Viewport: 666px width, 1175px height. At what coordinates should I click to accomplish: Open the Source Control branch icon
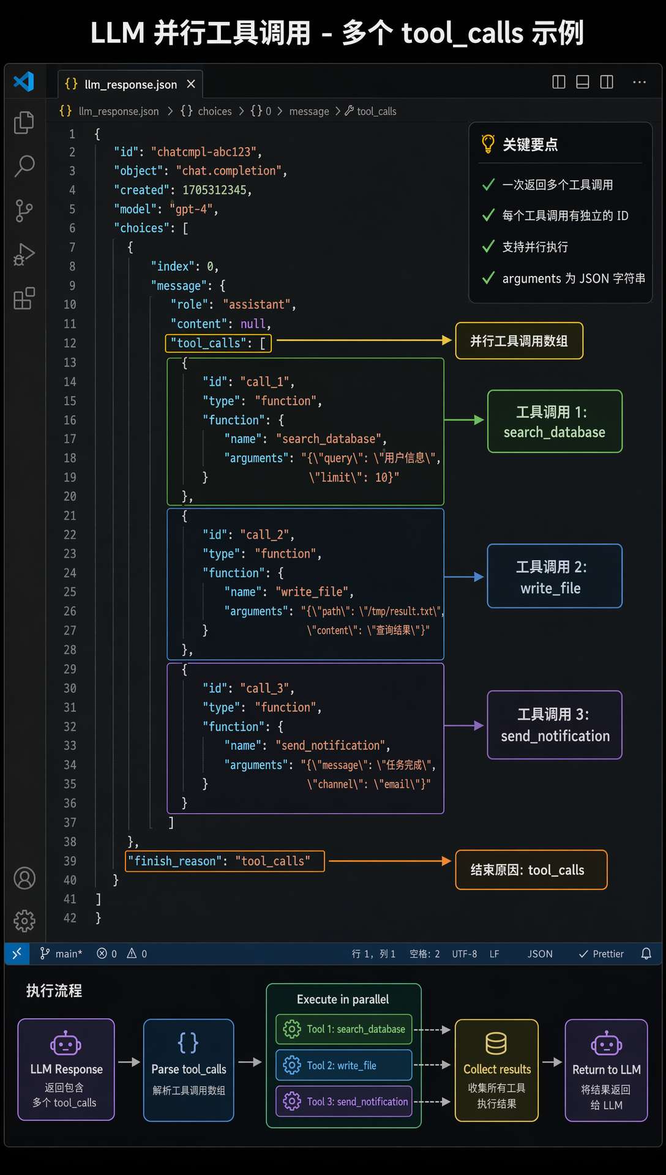point(24,211)
